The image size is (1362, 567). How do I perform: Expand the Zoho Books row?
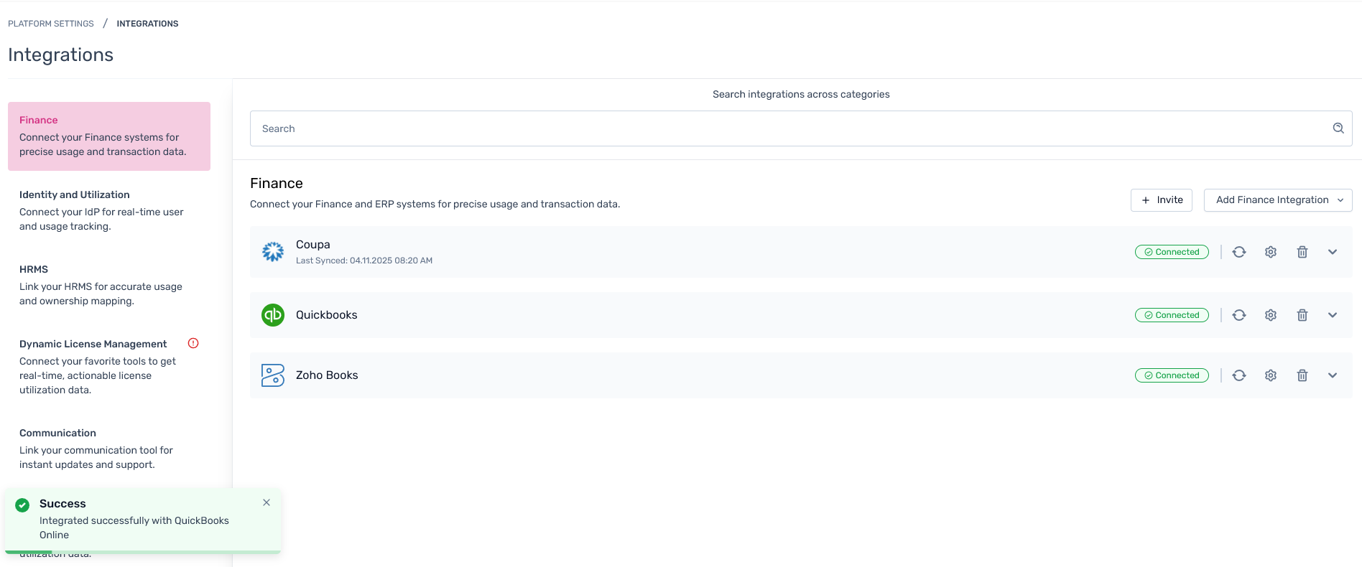pos(1333,375)
